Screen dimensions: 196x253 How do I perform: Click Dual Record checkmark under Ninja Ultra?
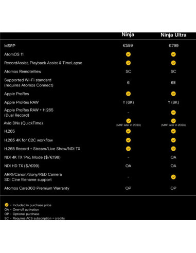(173, 113)
